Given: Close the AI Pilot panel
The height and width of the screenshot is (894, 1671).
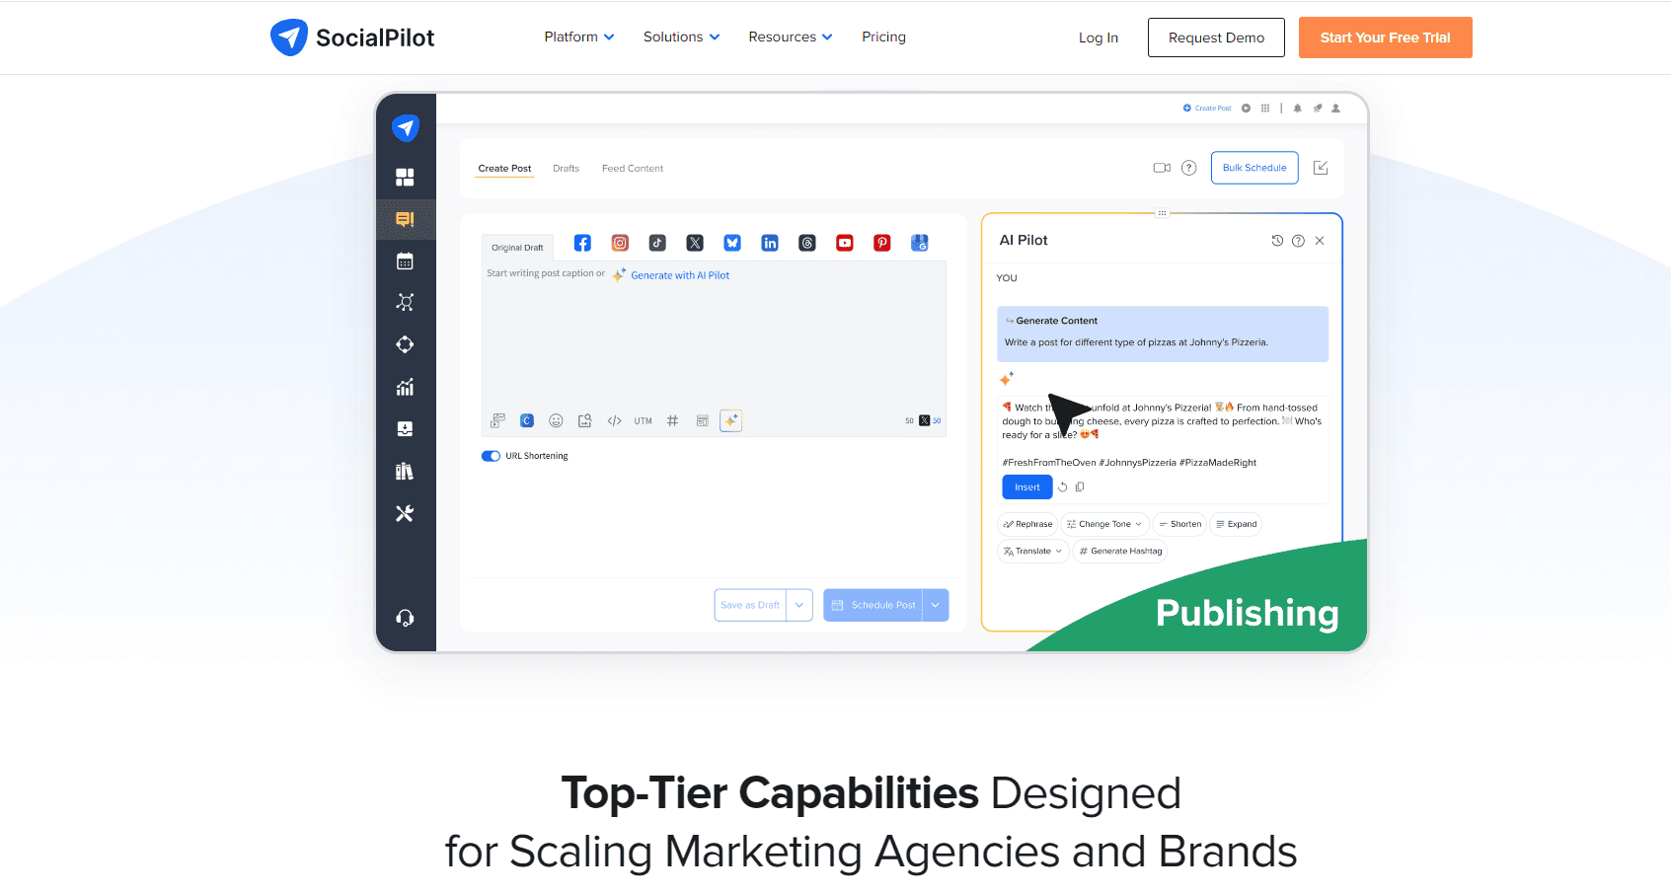Looking at the screenshot, I should [x=1320, y=241].
